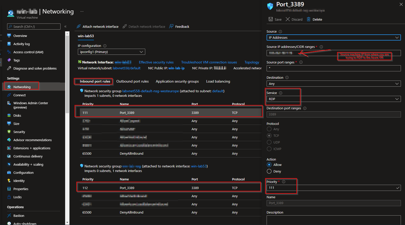Image resolution: width=405 pixels, height=225 pixels.
Task: Switch to Load balancing tab
Action: (218, 81)
